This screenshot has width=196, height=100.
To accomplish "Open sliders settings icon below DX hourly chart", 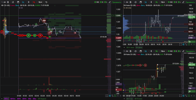I will click(183, 96).
